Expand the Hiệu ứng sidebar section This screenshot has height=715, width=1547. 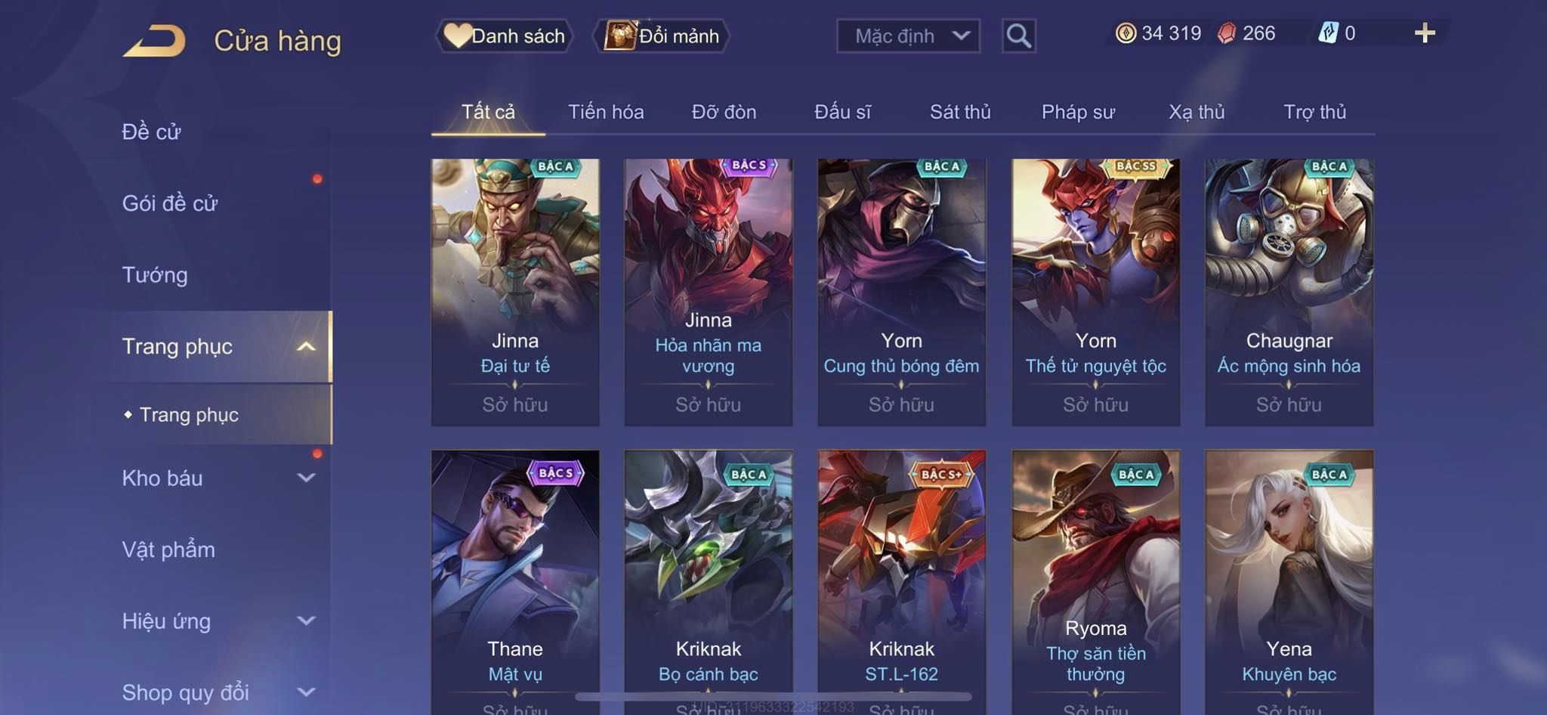click(306, 621)
